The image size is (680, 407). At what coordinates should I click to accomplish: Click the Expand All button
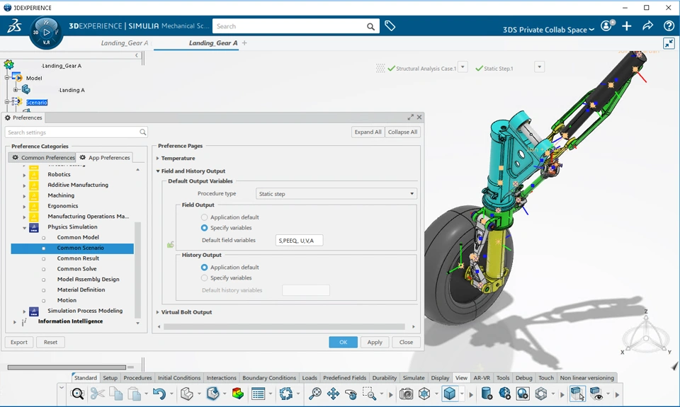368,132
